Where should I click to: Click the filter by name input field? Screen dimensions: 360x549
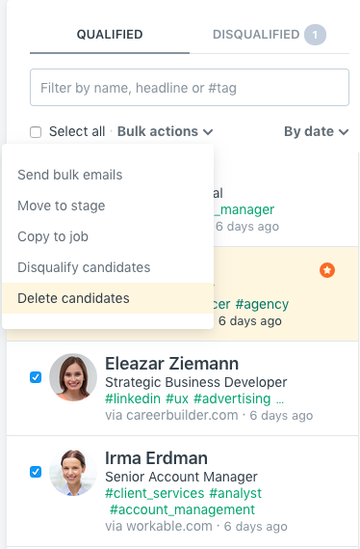[190, 88]
